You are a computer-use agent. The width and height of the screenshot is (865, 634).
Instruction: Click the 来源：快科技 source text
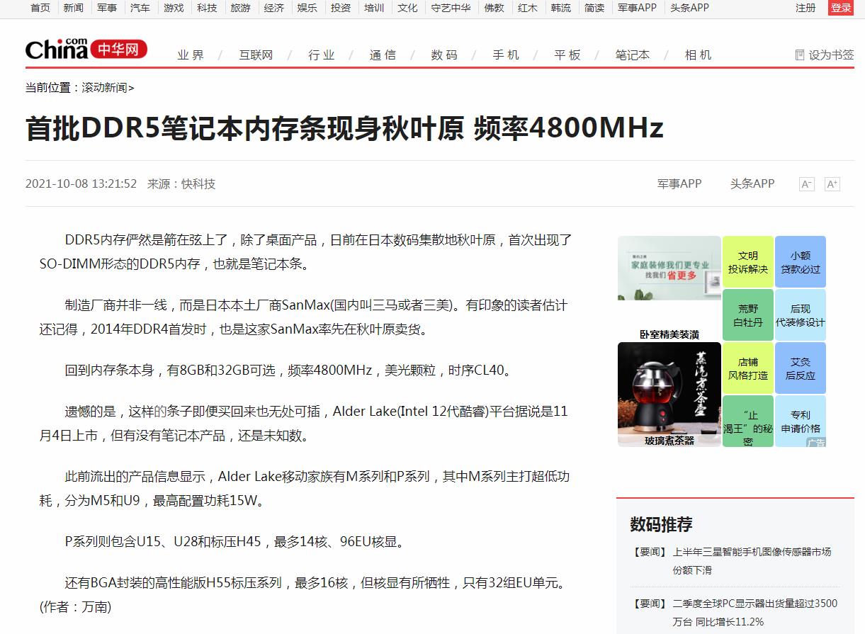[x=181, y=183]
